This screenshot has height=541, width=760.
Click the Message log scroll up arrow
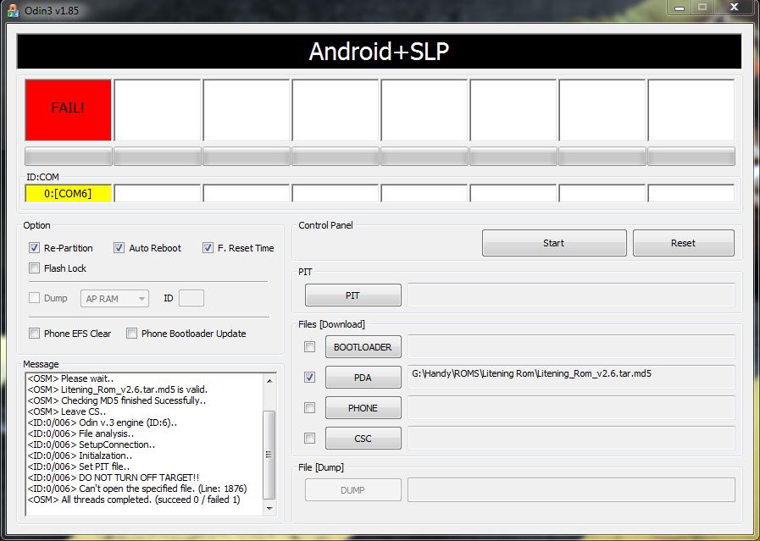click(x=269, y=381)
